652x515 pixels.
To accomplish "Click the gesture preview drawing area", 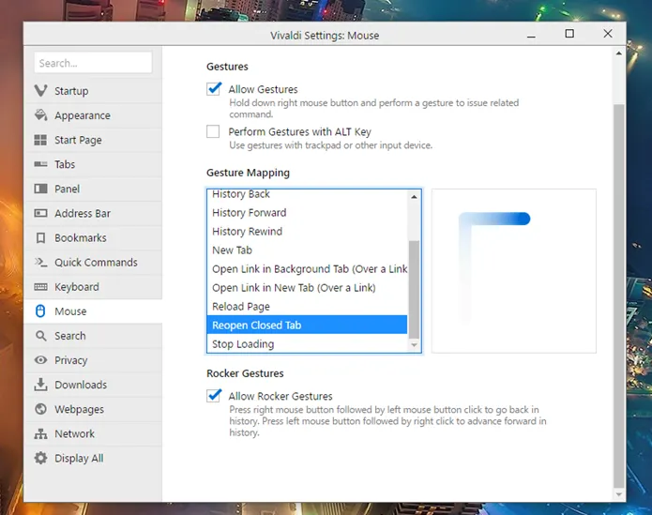I will click(513, 271).
